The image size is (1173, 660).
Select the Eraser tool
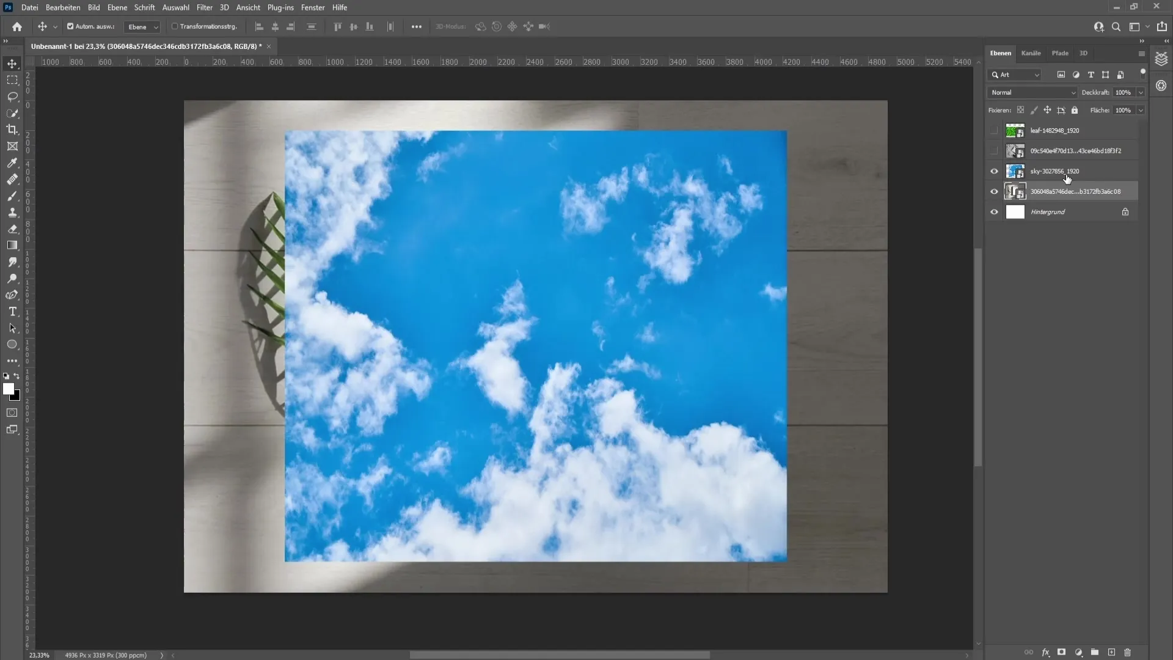click(12, 229)
